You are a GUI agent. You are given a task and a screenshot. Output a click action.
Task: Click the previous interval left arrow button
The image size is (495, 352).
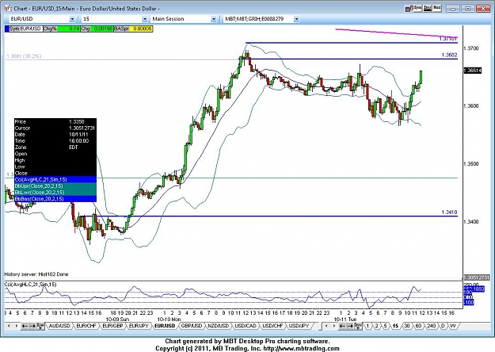tap(342, 326)
